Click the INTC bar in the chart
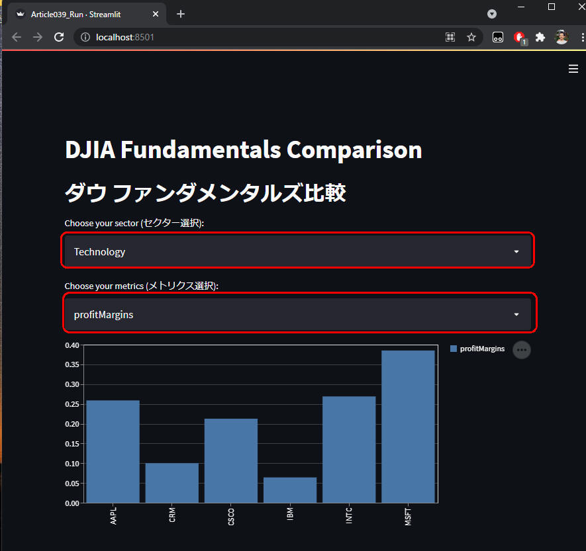The image size is (586, 551). coord(349,449)
